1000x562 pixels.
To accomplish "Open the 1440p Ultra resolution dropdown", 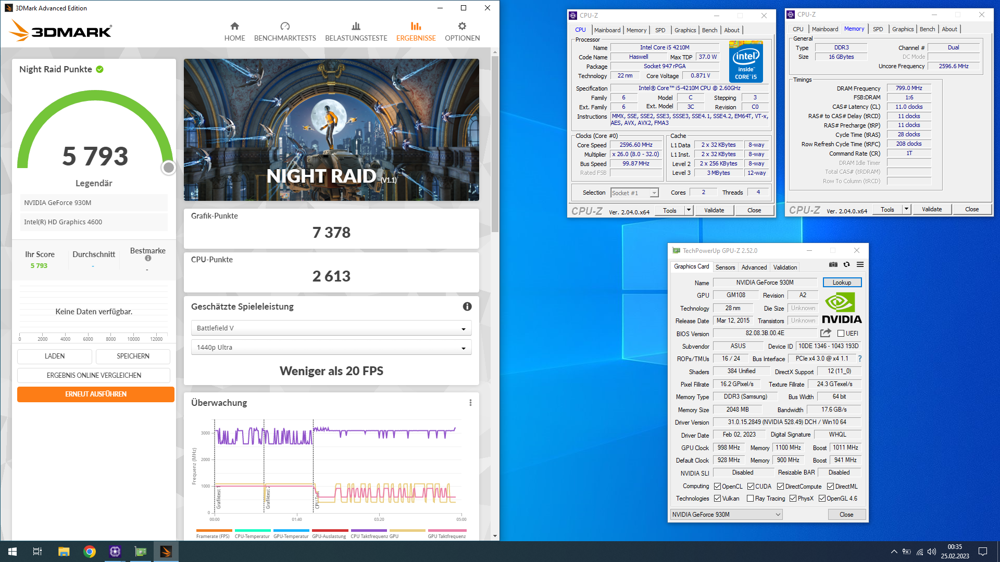I will coord(331,347).
